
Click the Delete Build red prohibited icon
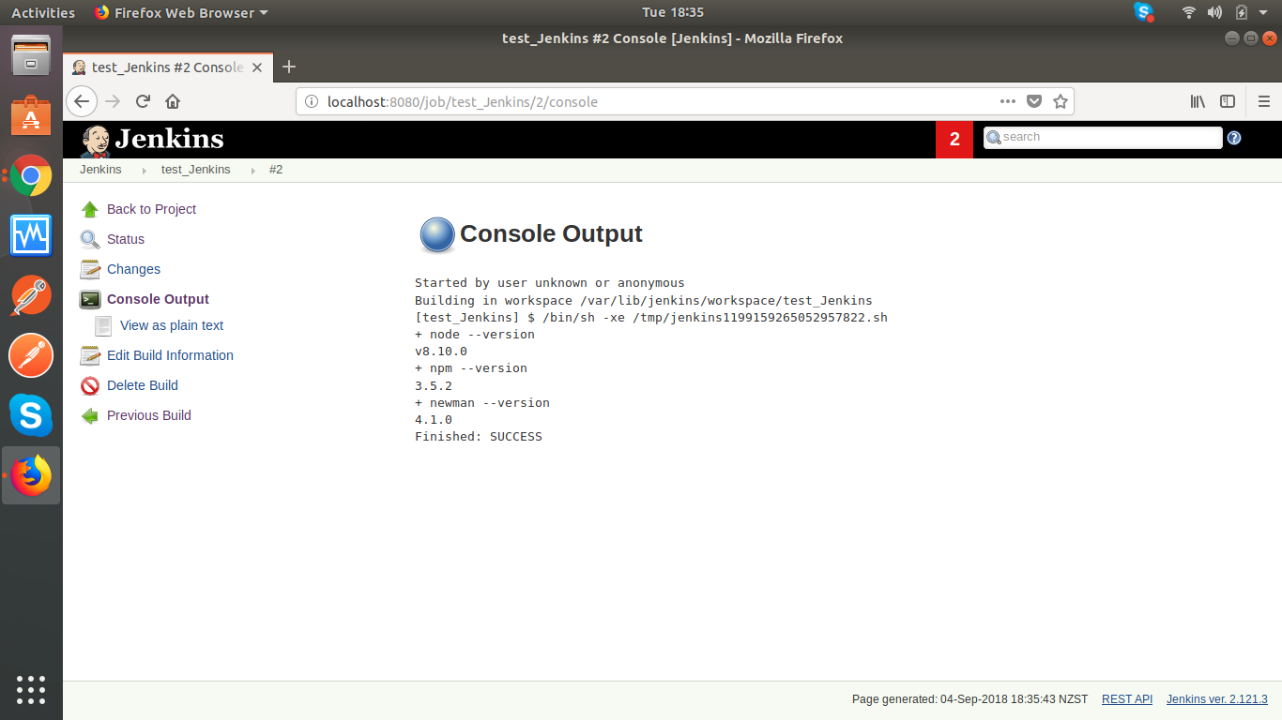click(90, 385)
